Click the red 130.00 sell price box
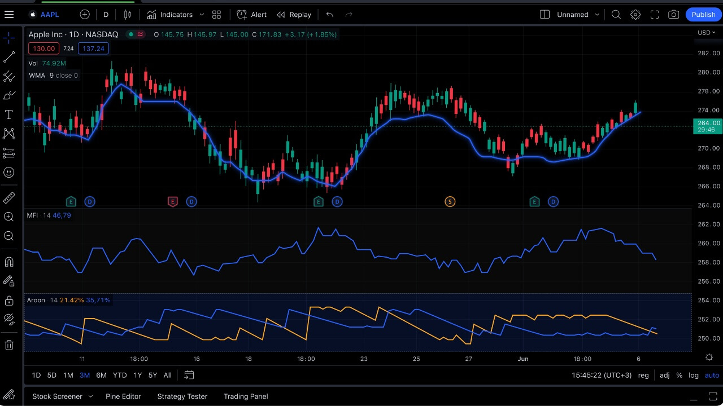 [44, 48]
